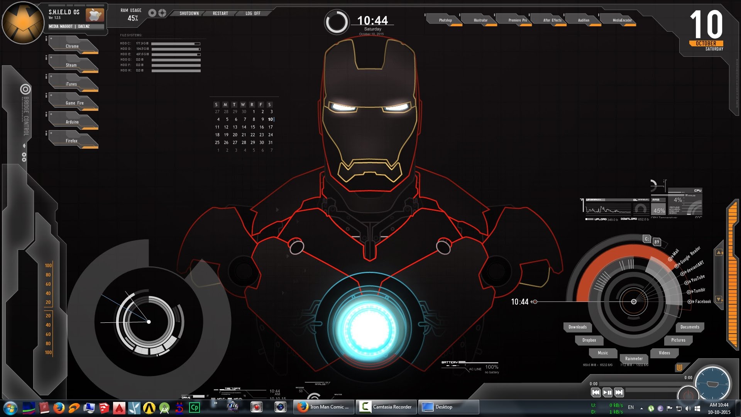741x417 pixels.
Task: Open Illustrator from top toolbar
Action: (480, 20)
